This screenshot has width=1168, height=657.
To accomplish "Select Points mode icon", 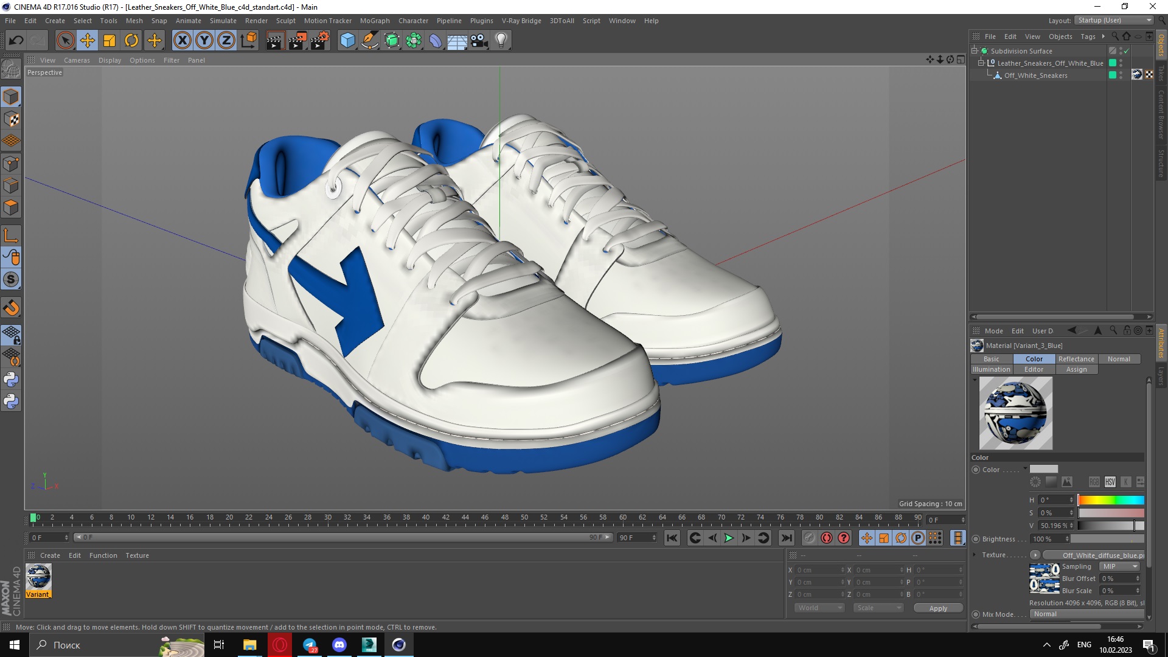I will [x=11, y=163].
